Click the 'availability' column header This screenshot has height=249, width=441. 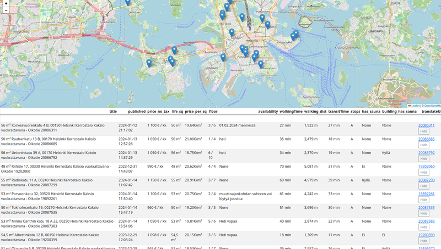click(268, 112)
